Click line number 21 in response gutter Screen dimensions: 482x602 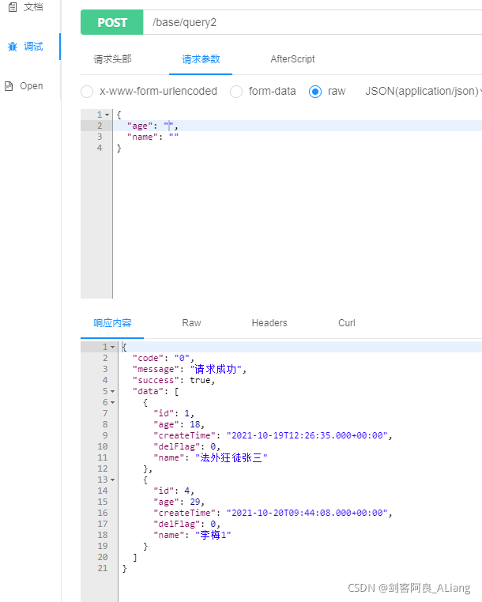click(x=103, y=568)
